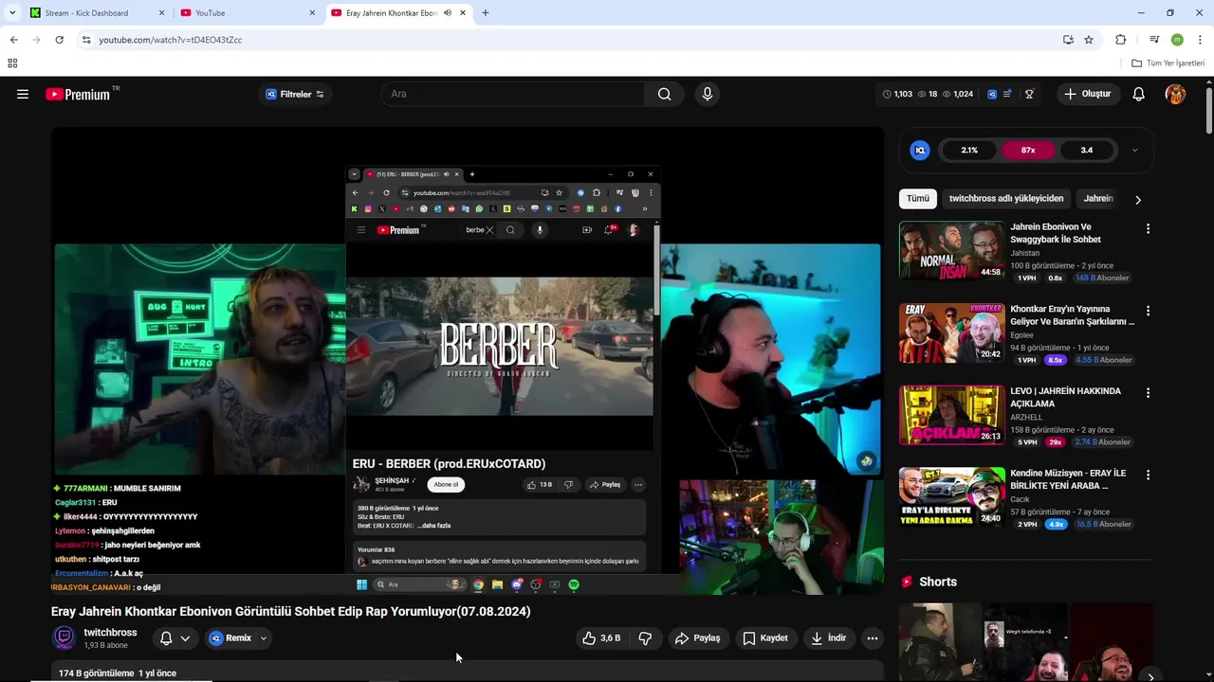The image size is (1214, 682).
Task: Open the Filtreler options
Action: click(x=295, y=94)
